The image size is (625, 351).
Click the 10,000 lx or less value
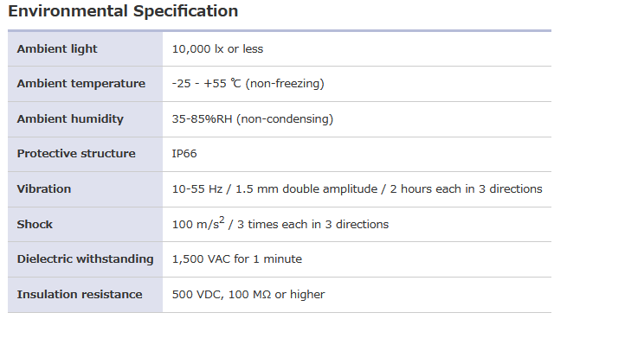tap(217, 49)
